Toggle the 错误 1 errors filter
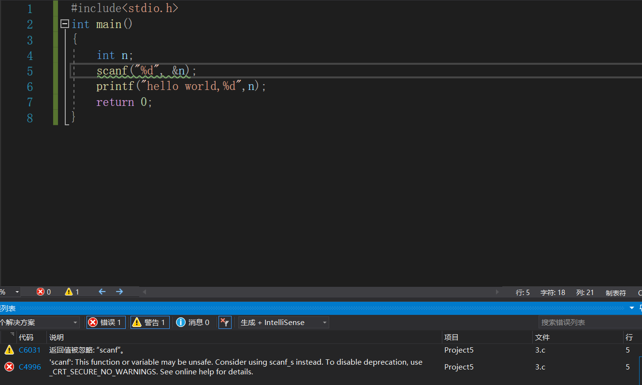This screenshot has height=385, width=642. [106, 322]
